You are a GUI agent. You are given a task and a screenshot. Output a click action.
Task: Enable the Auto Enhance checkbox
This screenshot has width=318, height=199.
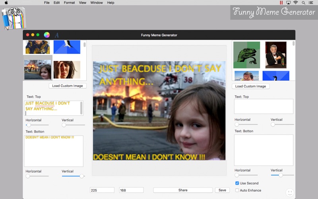click(237, 190)
